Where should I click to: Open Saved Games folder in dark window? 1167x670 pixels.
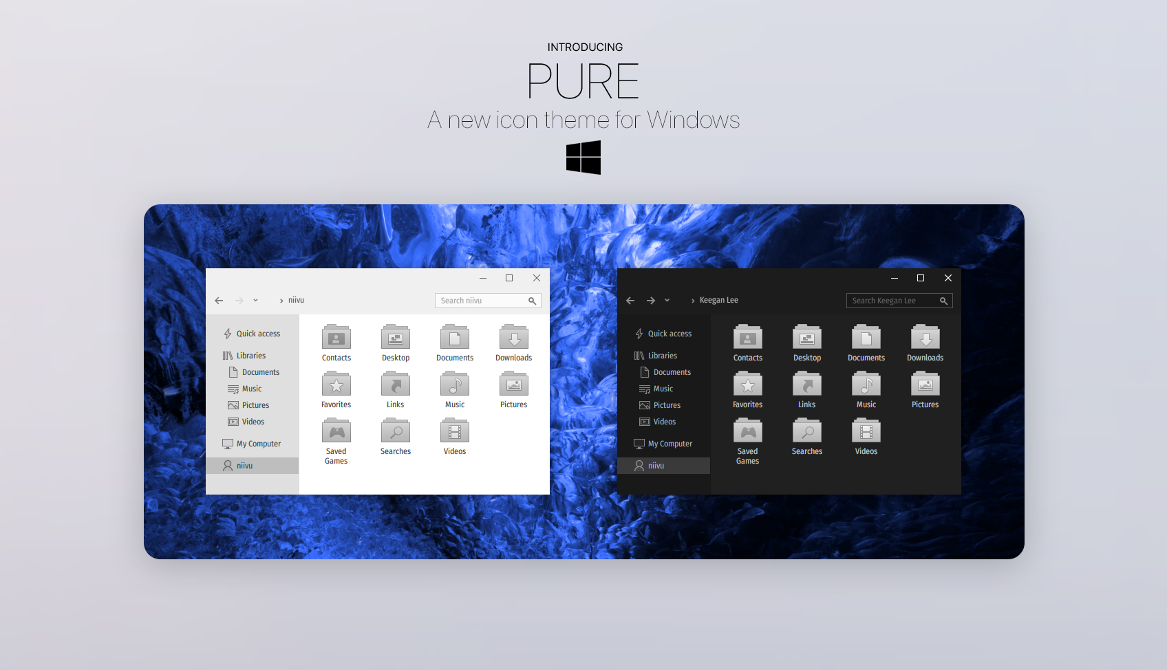[x=748, y=442]
